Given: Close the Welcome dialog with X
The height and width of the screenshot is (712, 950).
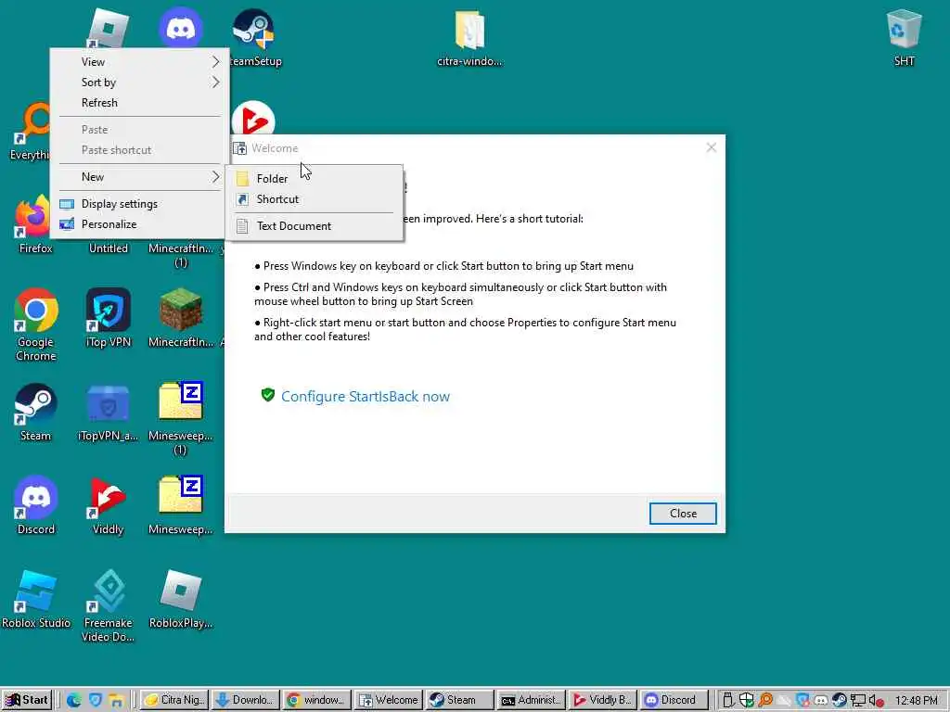Looking at the screenshot, I should click(x=712, y=147).
